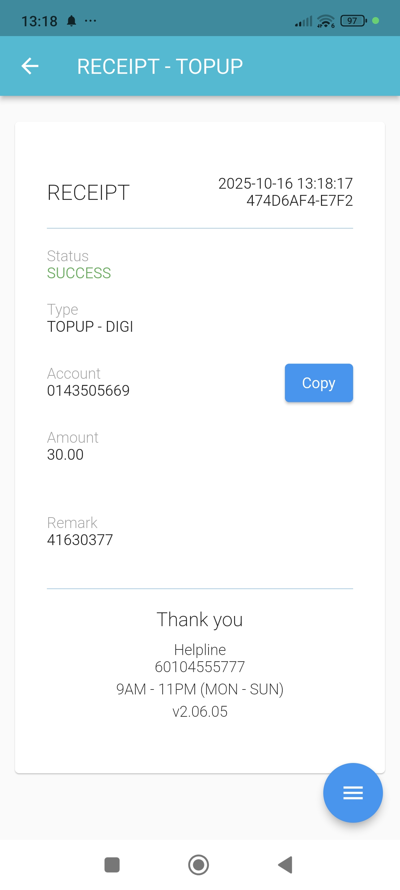Screen dimensions: 400x890
Task: Tap the three-dots status bar icon
Action: [x=90, y=21]
